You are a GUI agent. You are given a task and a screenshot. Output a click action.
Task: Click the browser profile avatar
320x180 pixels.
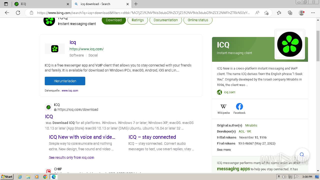301,13
